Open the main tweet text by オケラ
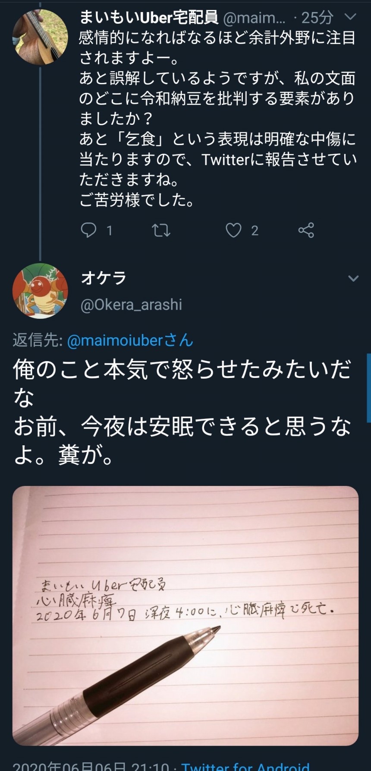 click(182, 412)
